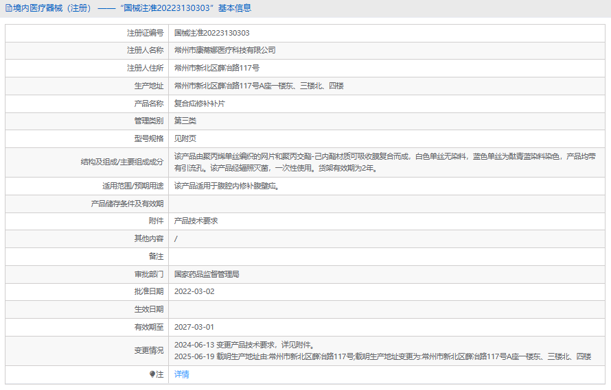Select registration number 国械注准20223130303 value
Viewport: 611px width, 390px height.
[211, 33]
